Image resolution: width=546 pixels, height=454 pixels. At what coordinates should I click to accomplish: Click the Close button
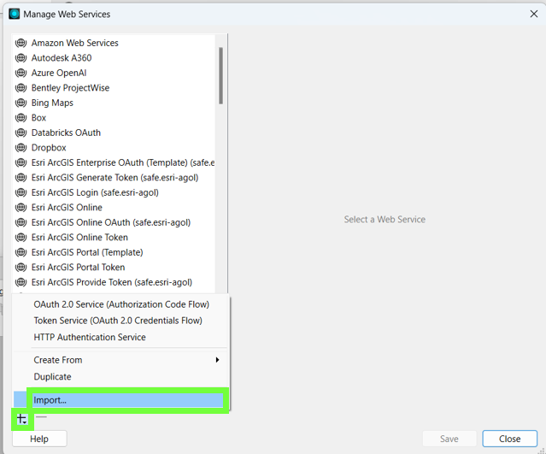pyautogui.click(x=510, y=439)
